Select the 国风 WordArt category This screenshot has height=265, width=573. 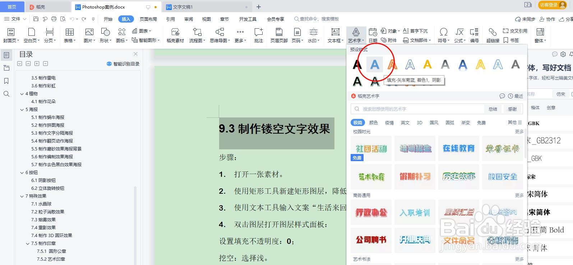[434, 122]
